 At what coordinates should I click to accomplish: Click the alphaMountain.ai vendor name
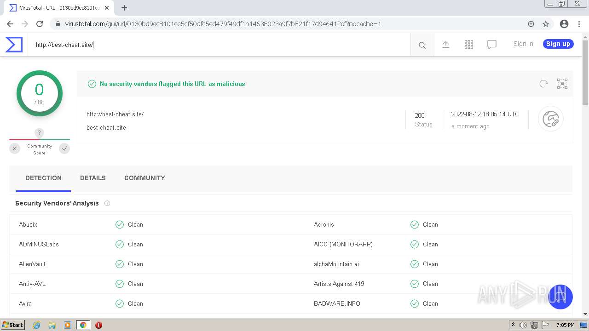tap(336, 264)
